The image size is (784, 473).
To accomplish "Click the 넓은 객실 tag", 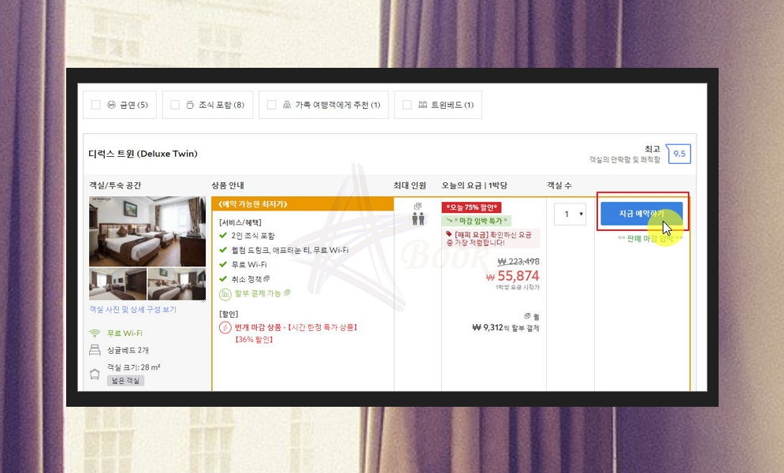I will point(125,381).
